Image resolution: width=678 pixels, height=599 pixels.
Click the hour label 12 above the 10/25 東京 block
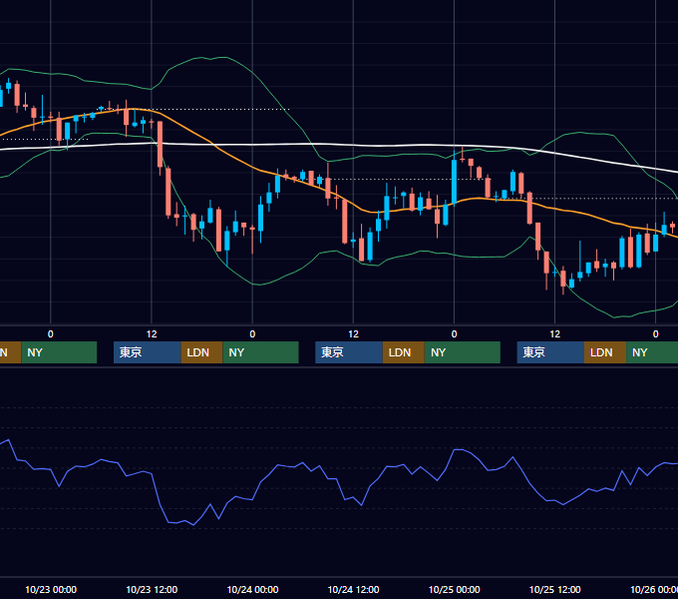coord(554,334)
